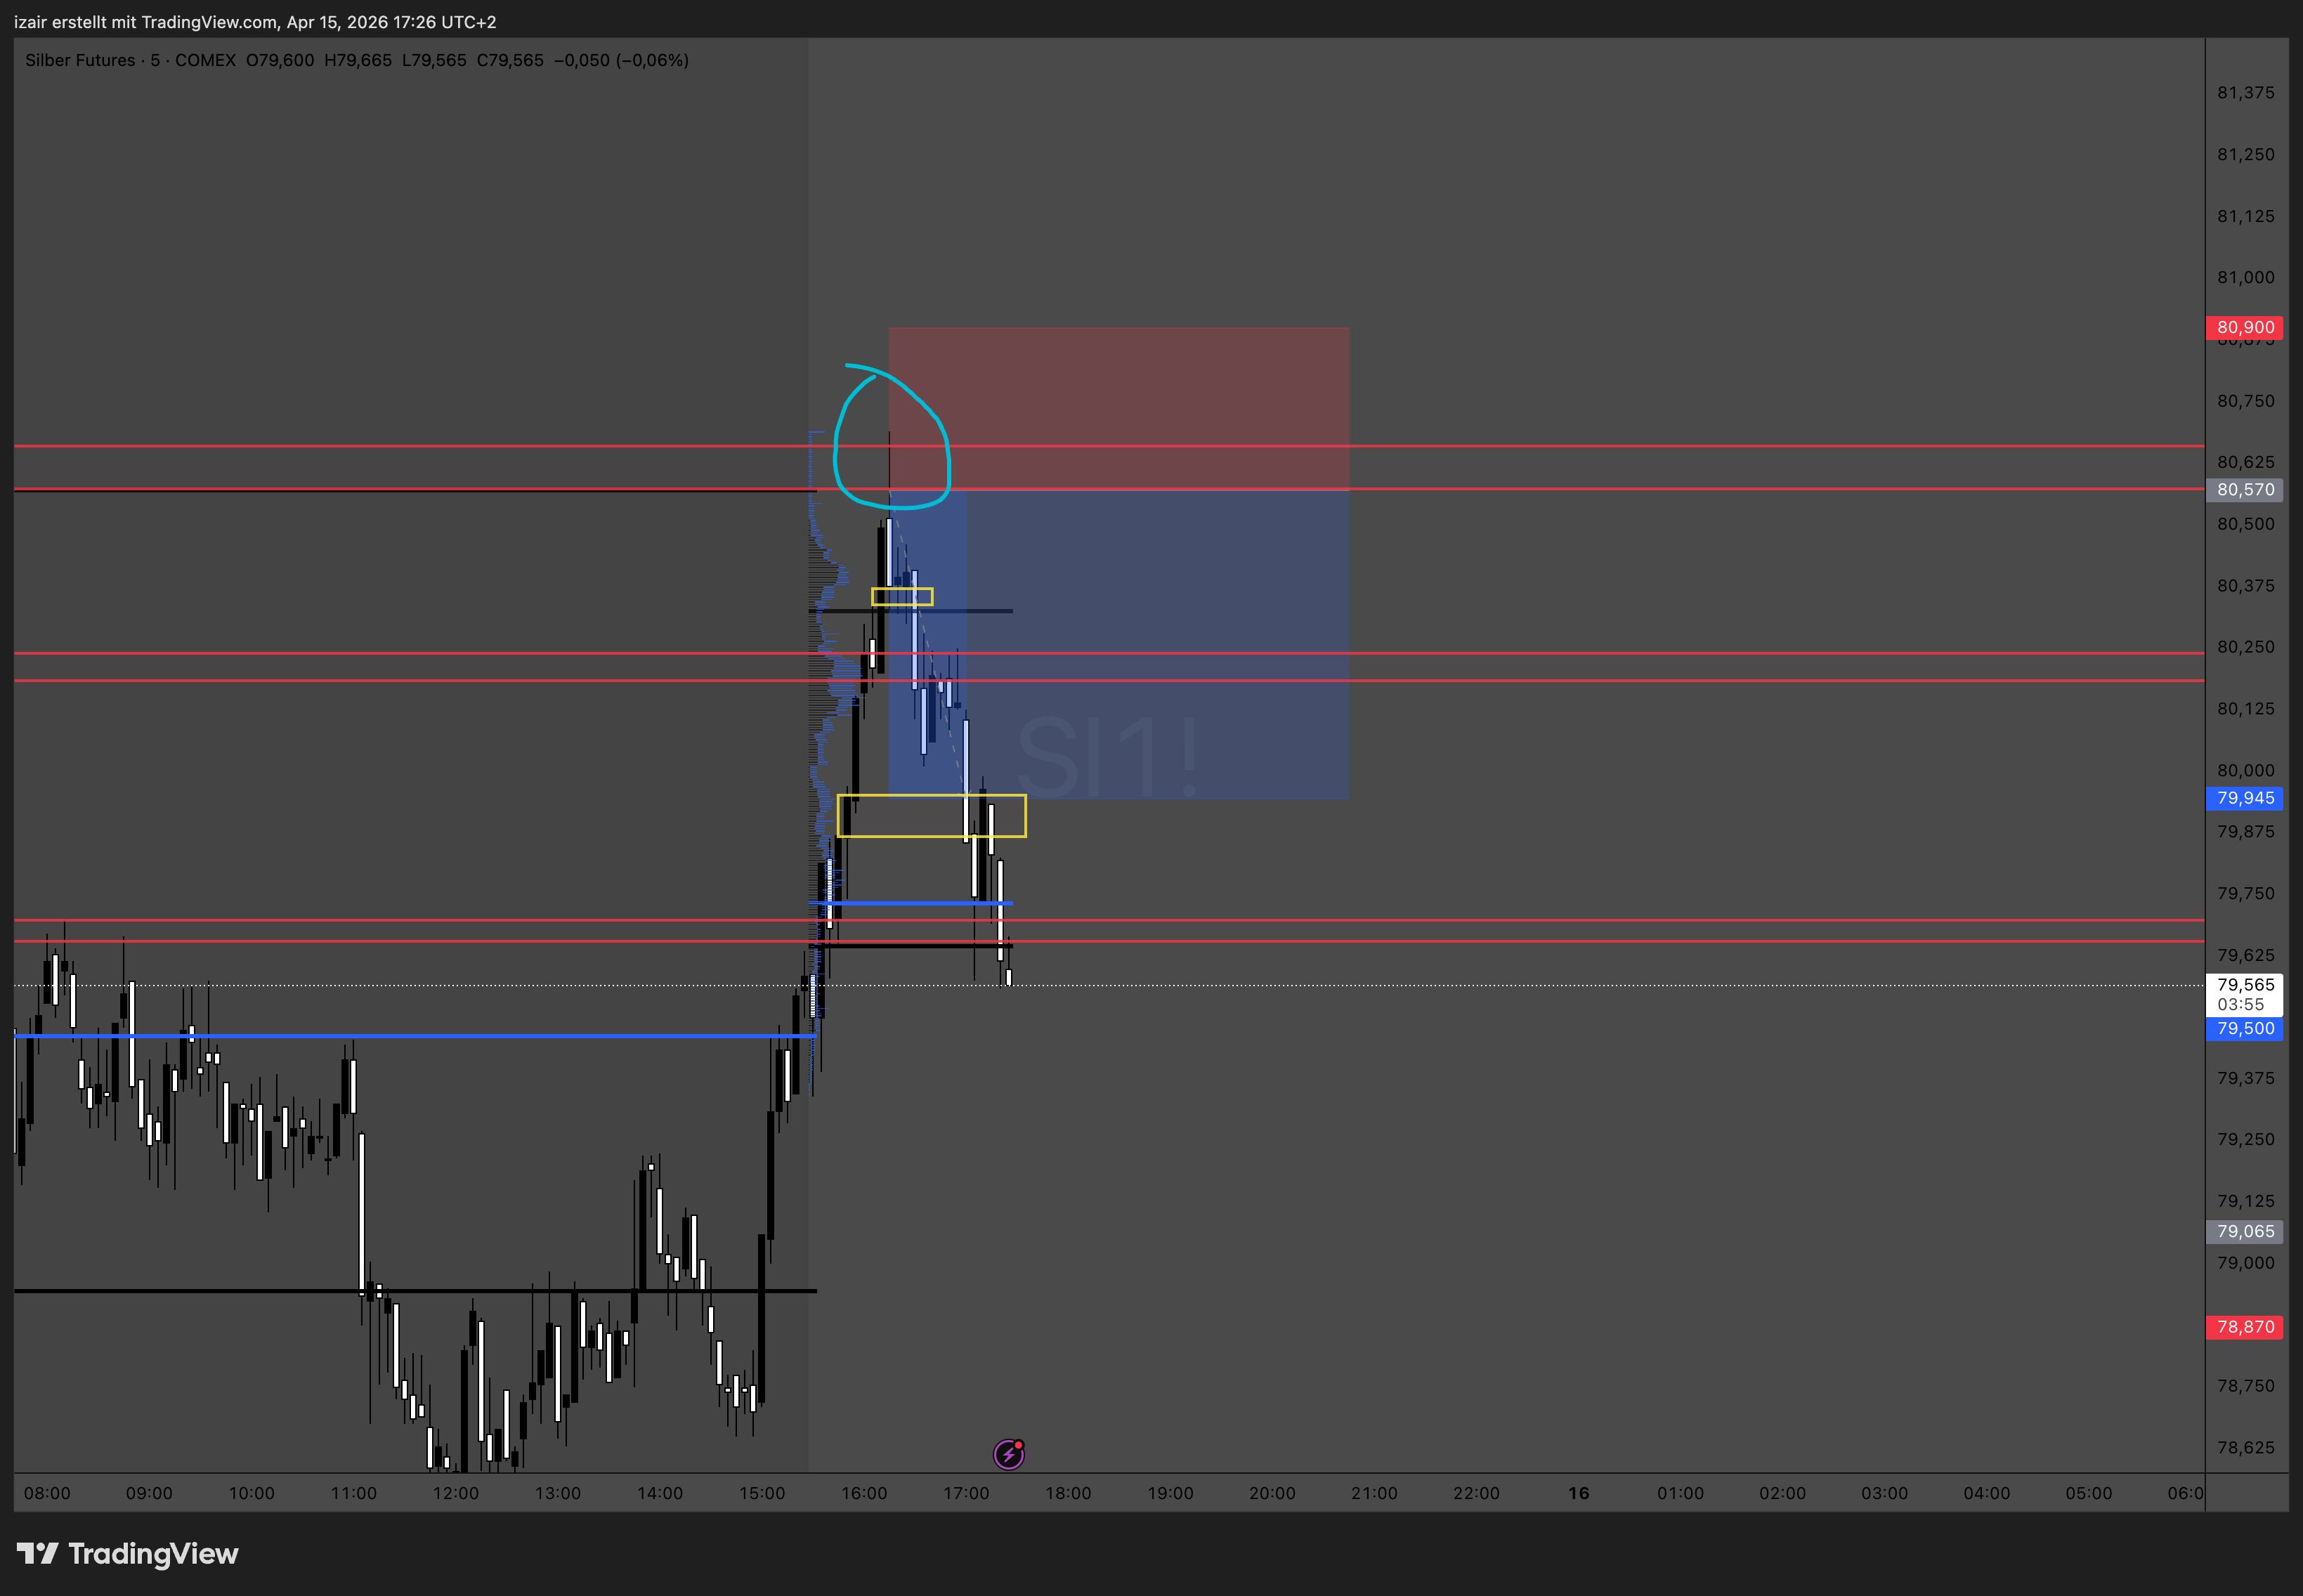Click the blue 79,500 price label
The height and width of the screenshot is (1596, 2303).
tap(2244, 1028)
